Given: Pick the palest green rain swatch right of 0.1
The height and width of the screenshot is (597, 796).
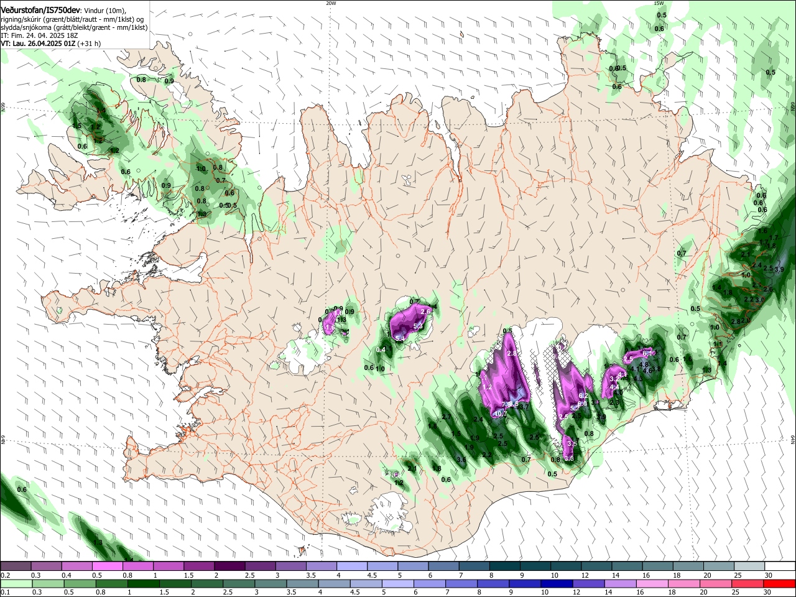Looking at the screenshot, I should click(16, 583).
